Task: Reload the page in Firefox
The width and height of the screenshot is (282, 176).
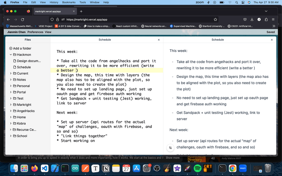Action: pyautogui.click(x=22, y=19)
